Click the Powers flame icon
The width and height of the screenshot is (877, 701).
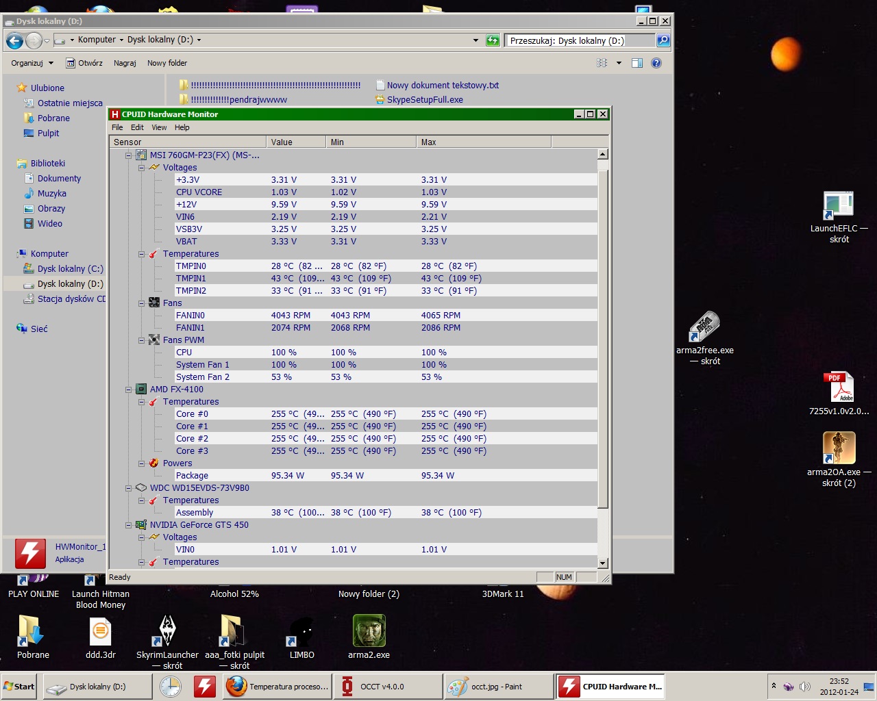tap(154, 463)
